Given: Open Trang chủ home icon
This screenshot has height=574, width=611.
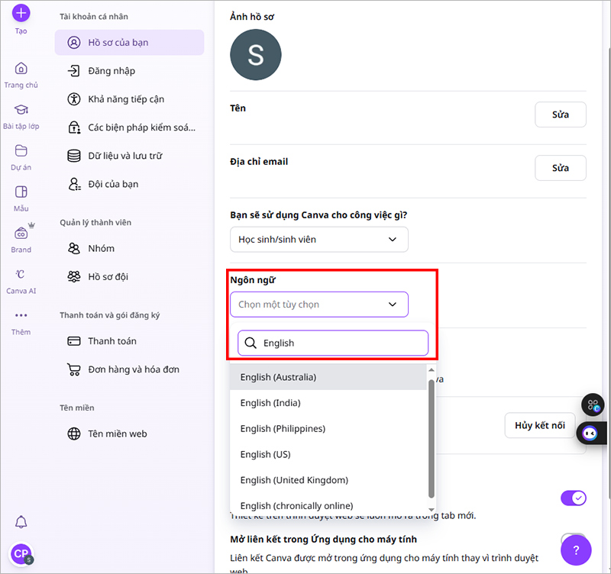Looking at the screenshot, I should pyautogui.click(x=21, y=69).
